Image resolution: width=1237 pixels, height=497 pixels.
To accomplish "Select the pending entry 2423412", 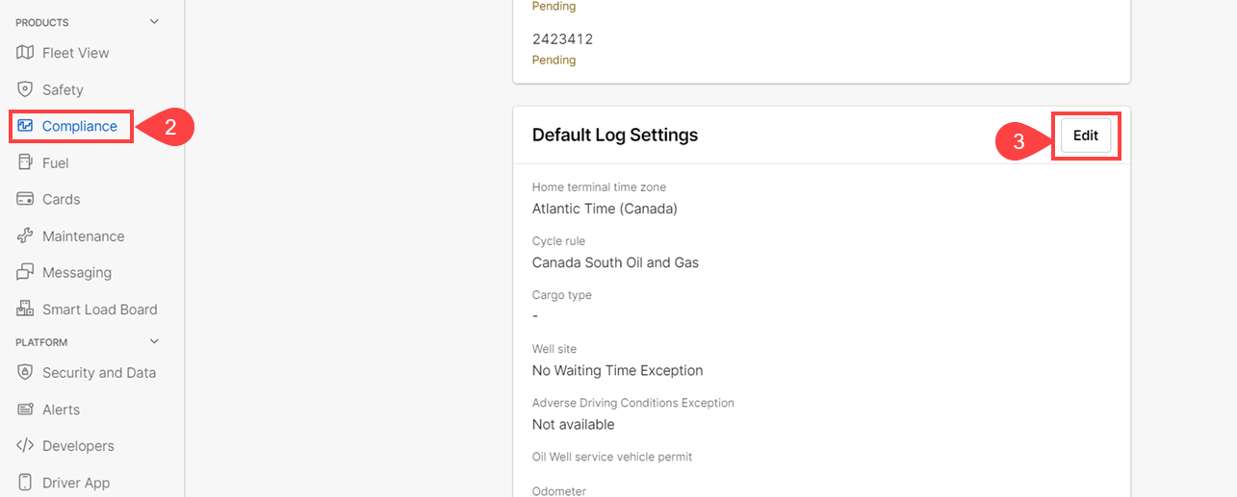I will 563,39.
